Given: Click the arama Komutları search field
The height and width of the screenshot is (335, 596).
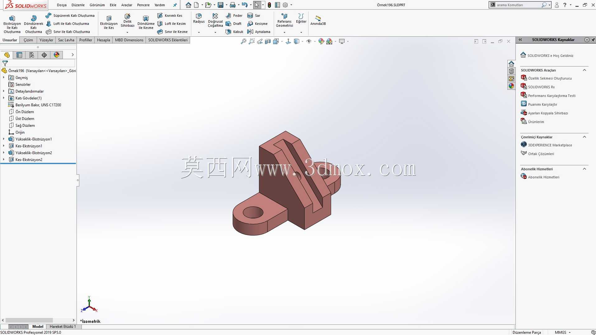Looking at the screenshot, I should coord(518,5).
